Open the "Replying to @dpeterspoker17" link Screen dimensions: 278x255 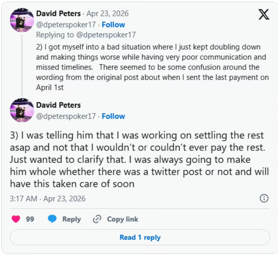pos(86,35)
